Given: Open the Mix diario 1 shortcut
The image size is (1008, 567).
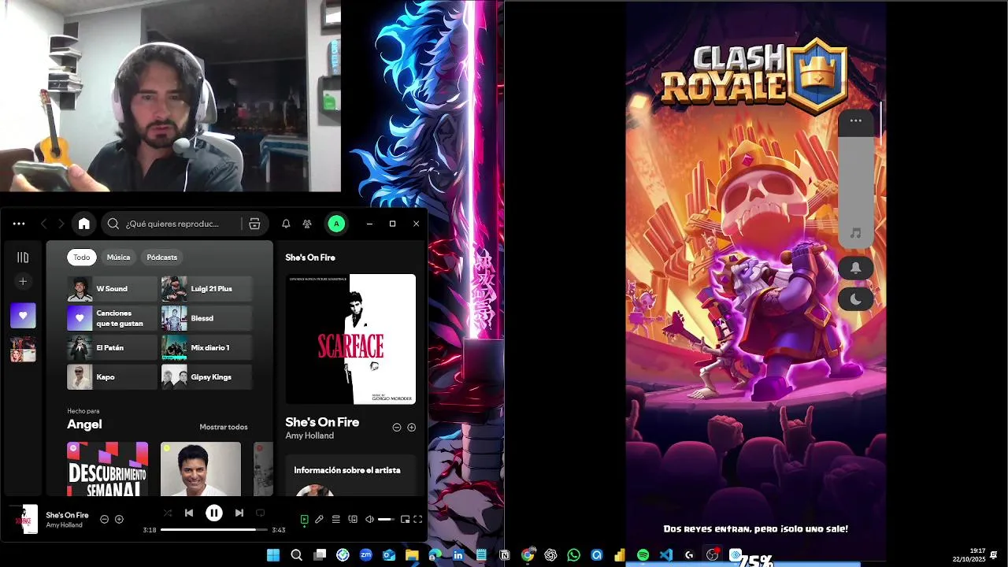Looking at the screenshot, I should point(206,347).
